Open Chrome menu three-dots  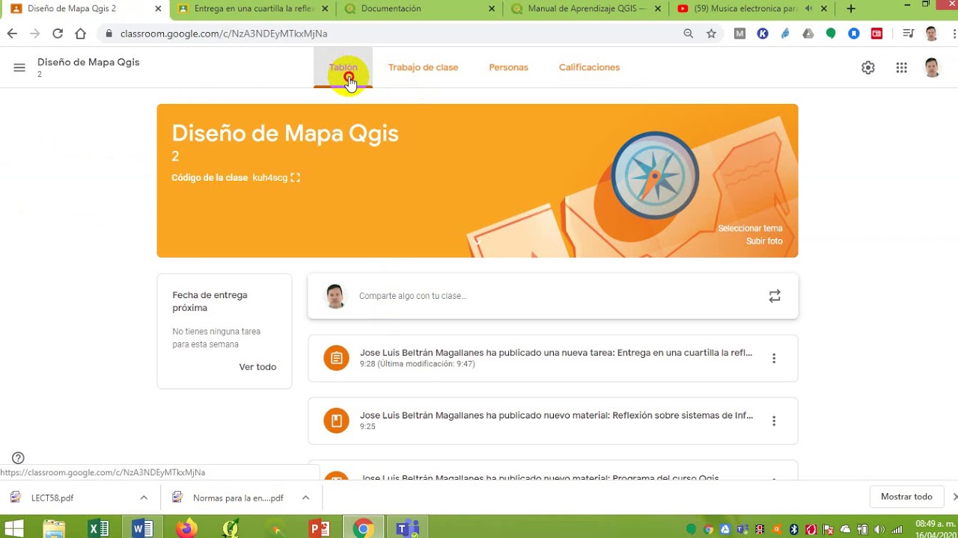954,34
